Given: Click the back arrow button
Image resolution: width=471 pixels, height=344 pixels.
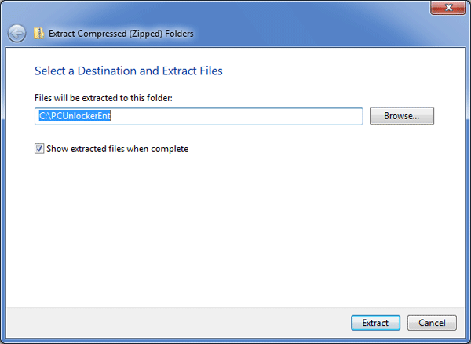Looking at the screenshot, I should [x=16, y=34].
